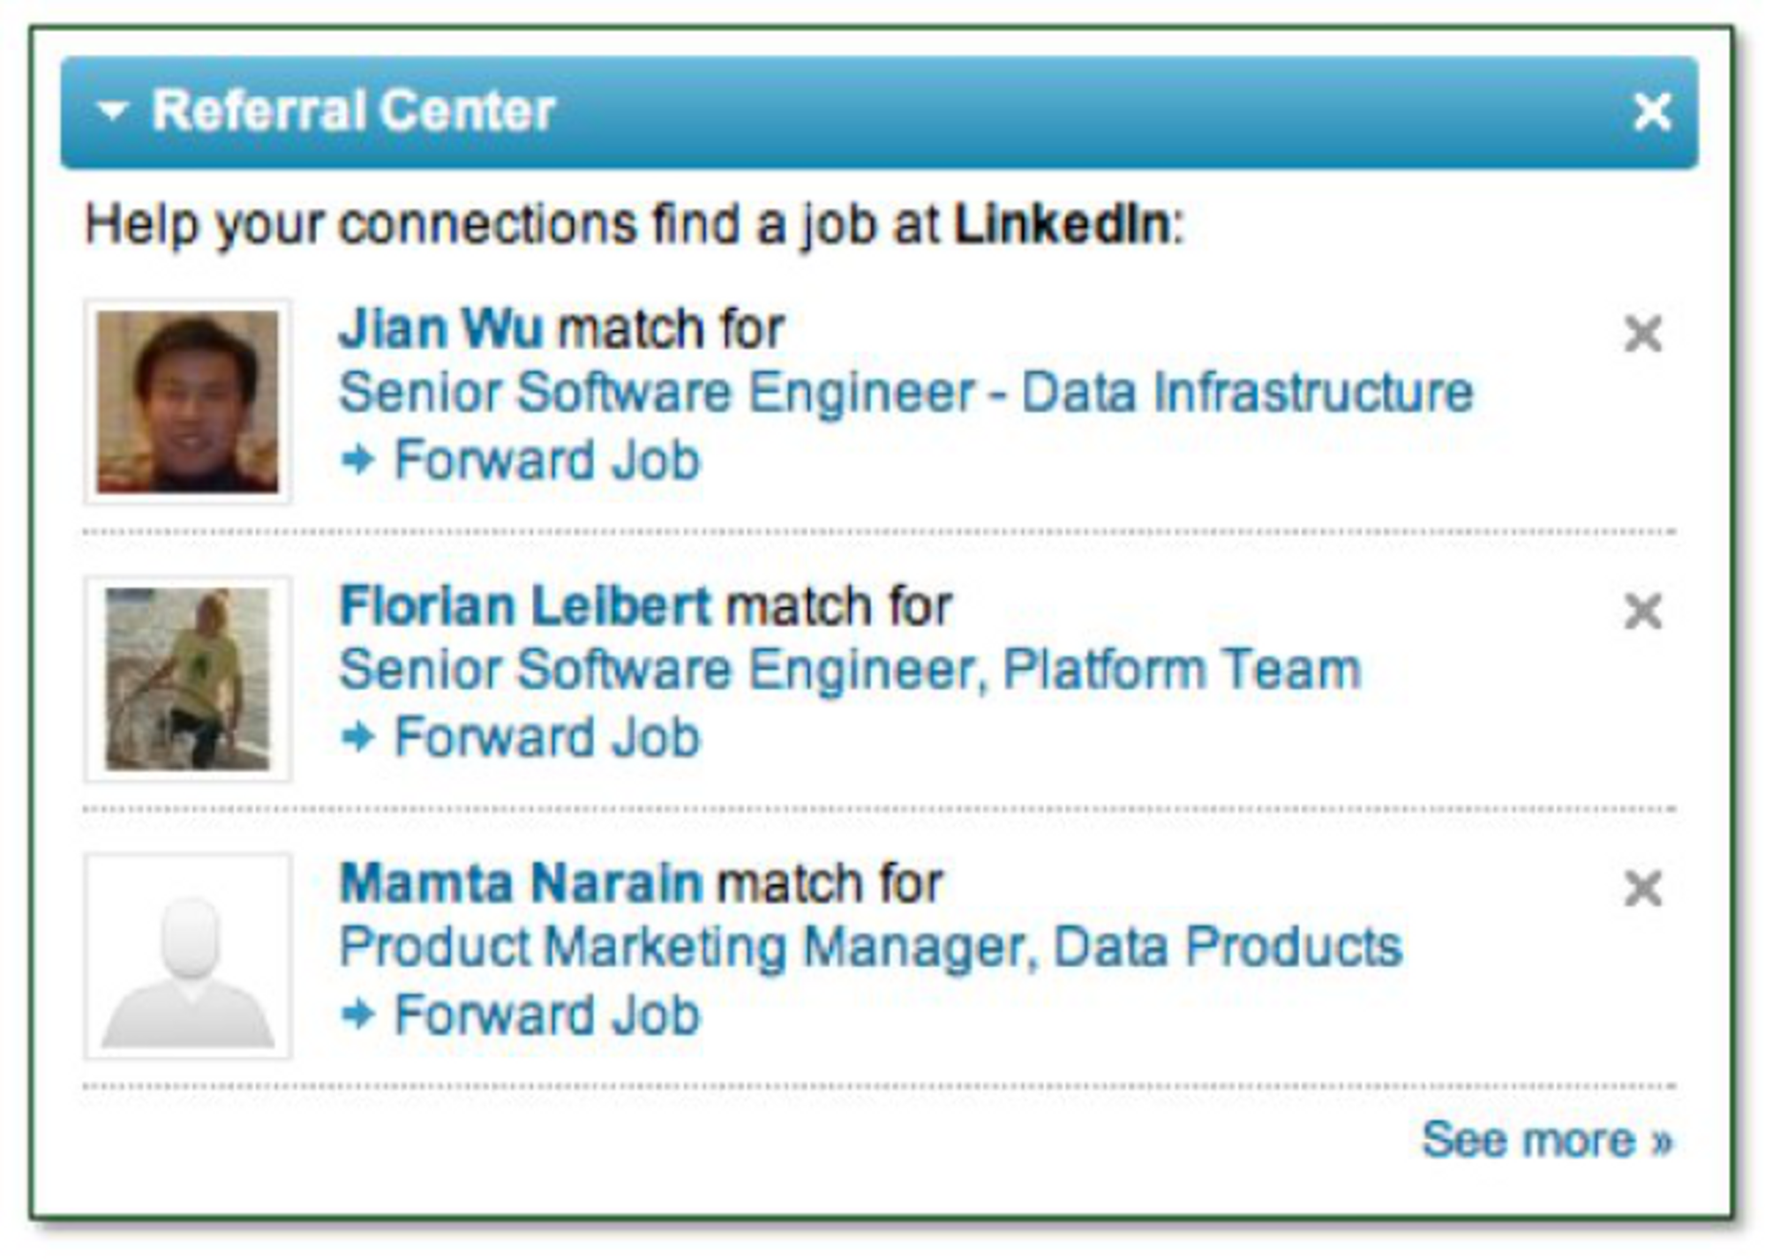The image size is (1765, 1260).
Task: Open Florian Leibert profile name link
Action: click(x=524, y=606)
